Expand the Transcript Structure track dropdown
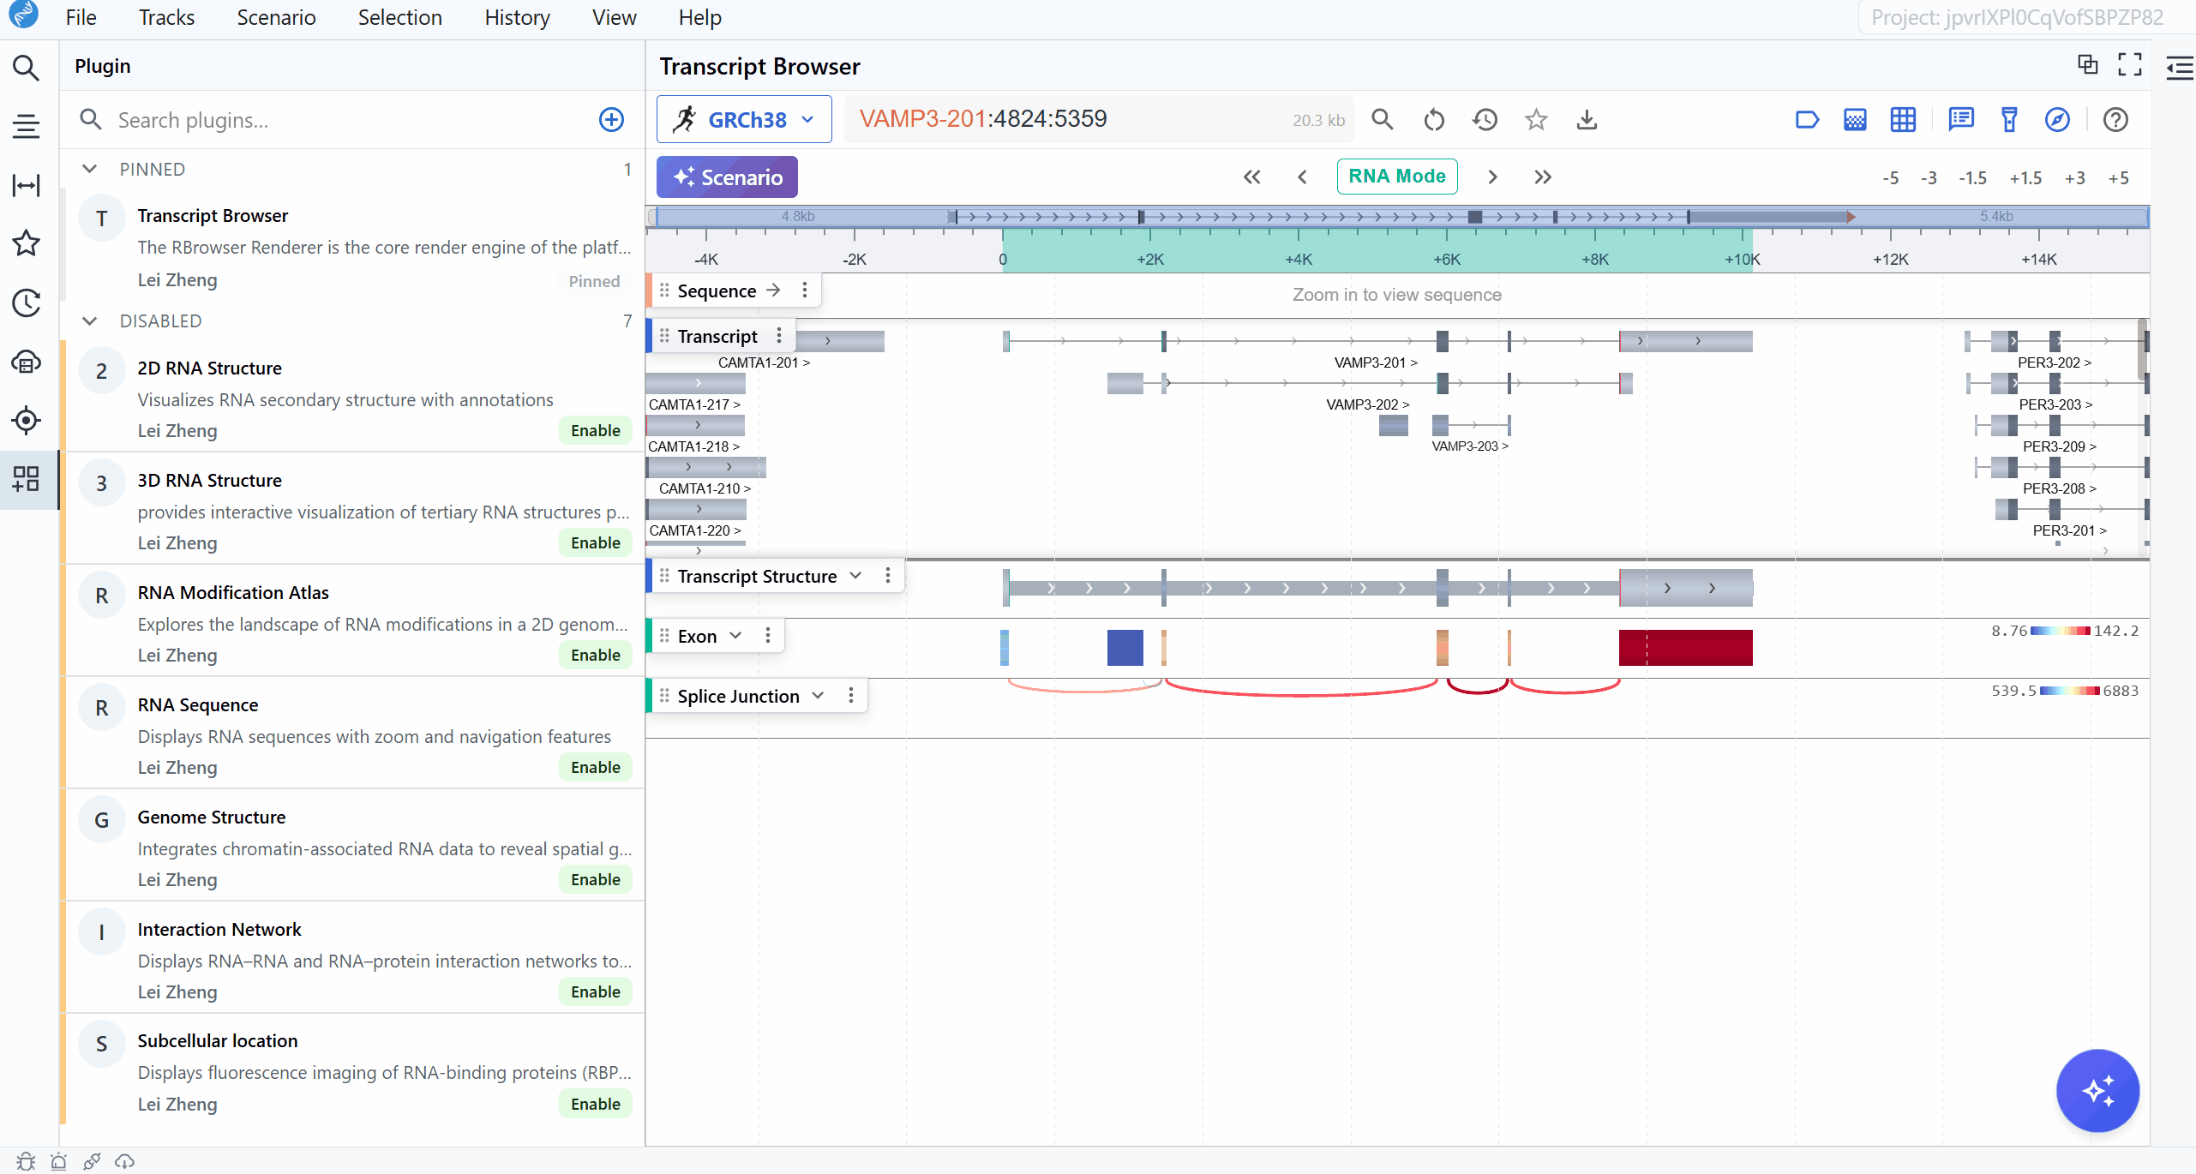 (855, 576)
